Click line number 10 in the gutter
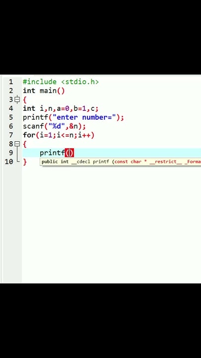This screenshot has width=201, height=358. point(9,162)
